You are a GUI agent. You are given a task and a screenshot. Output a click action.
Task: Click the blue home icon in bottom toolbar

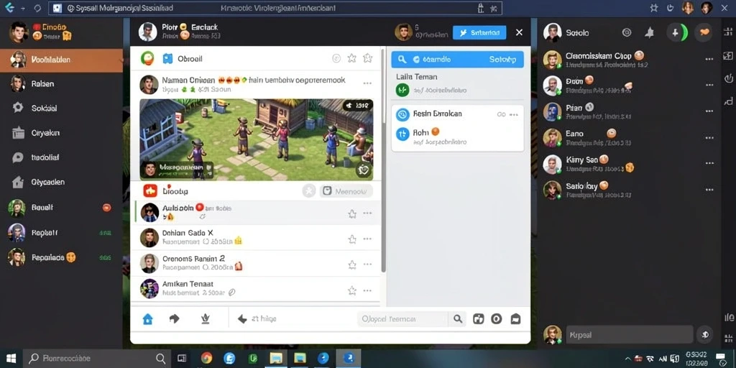(147, 319)
